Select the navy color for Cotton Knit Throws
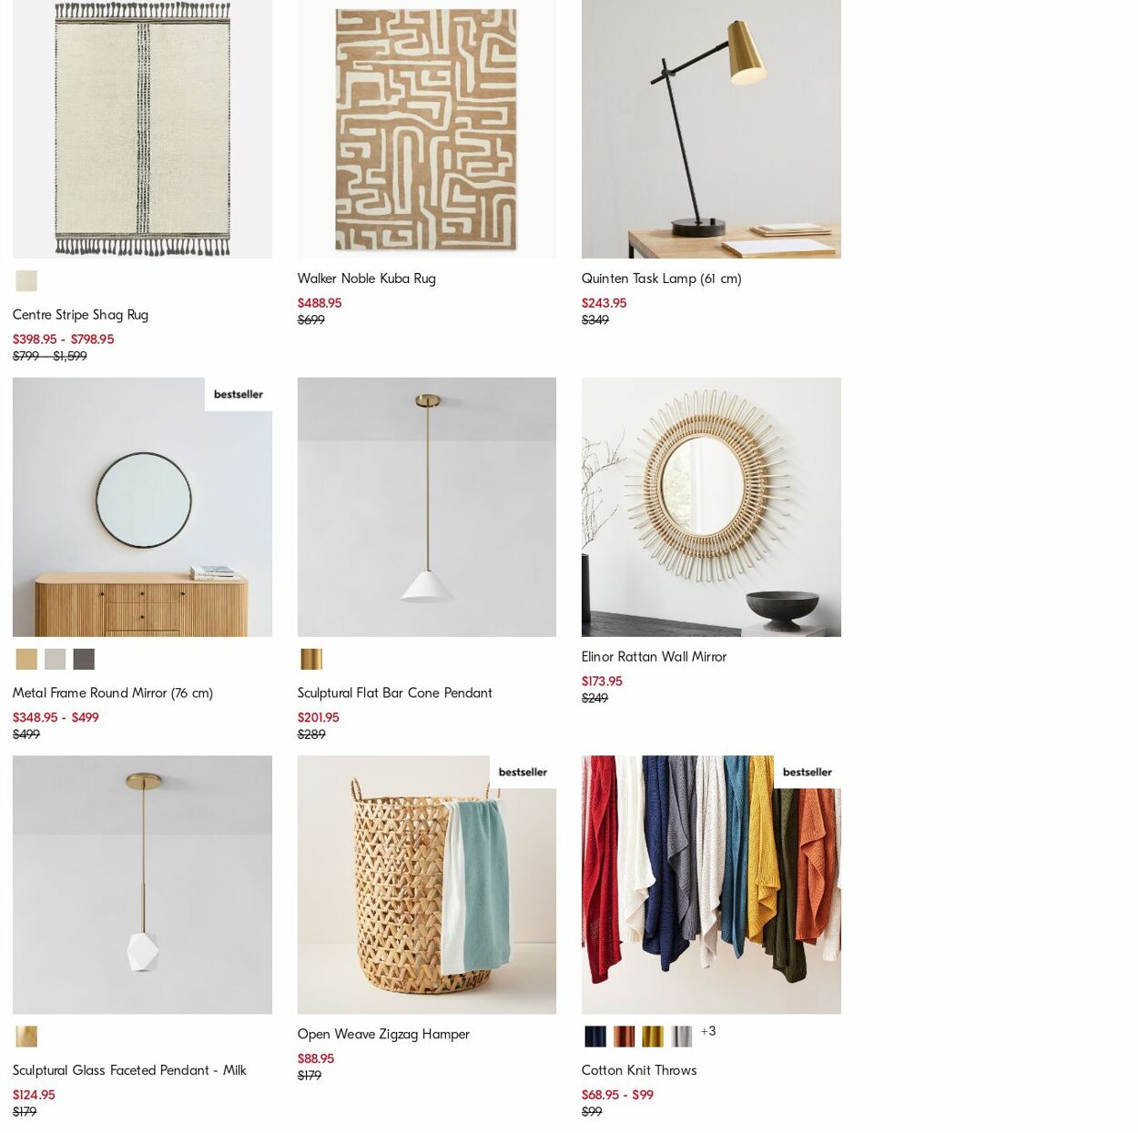The image size is (1138, 1133). 595,1036
